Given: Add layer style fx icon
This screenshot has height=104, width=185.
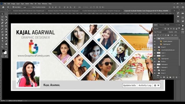Looking at the screenshot, I should pyautogui.click(x=161, y=77).
